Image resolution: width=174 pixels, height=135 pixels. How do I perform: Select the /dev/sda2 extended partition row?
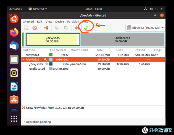(93, 59)
